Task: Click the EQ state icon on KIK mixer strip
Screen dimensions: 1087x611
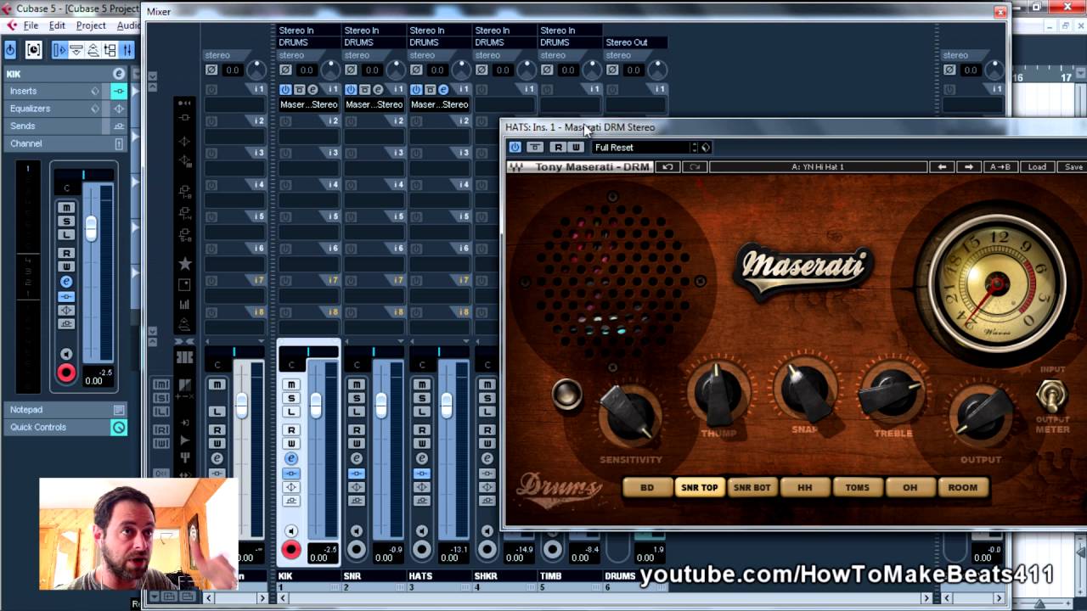Action: point(291,487)
